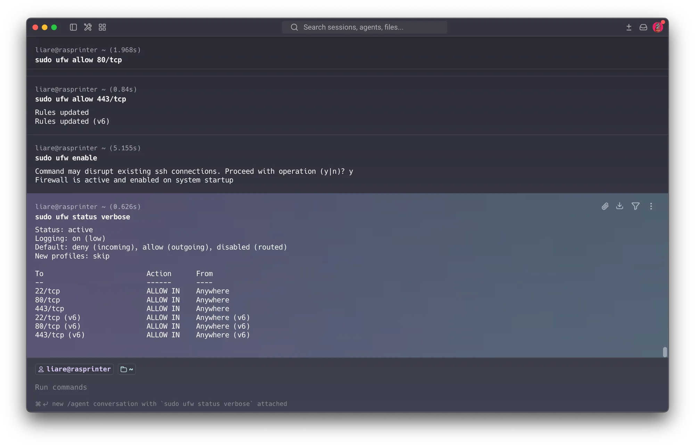
Task: Click the search magnifier icon
Action: click(294, 27)
